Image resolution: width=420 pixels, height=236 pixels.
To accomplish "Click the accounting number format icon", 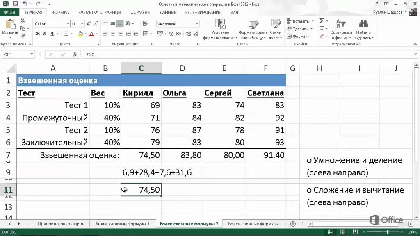I will (160, 34).
